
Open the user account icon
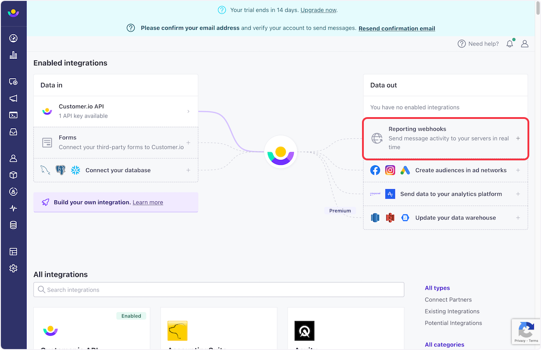tap(525, 44)
